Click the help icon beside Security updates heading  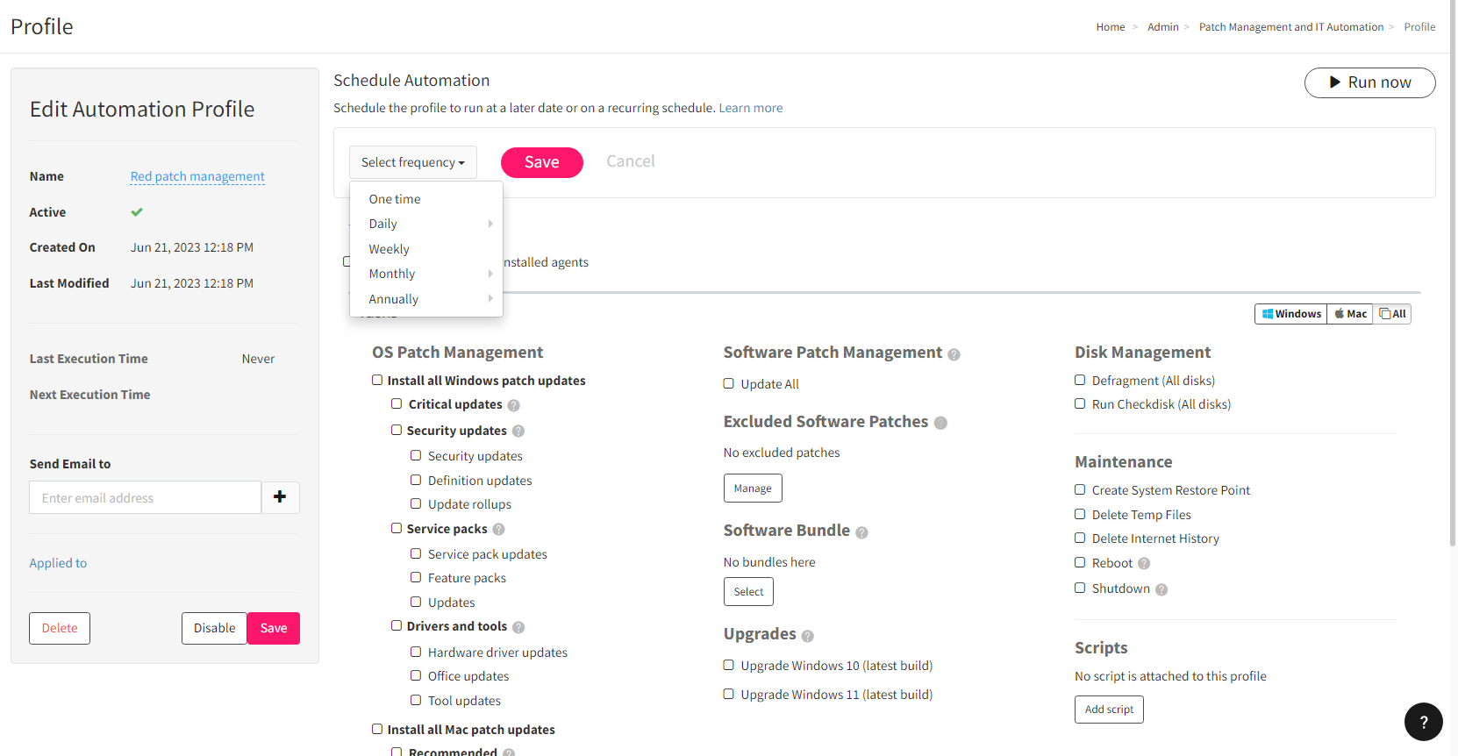coord(518,431)
